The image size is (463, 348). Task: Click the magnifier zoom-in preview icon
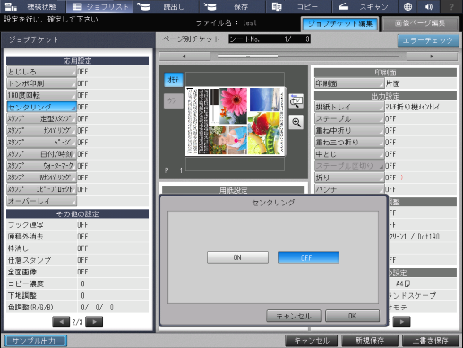click(296, 122)
